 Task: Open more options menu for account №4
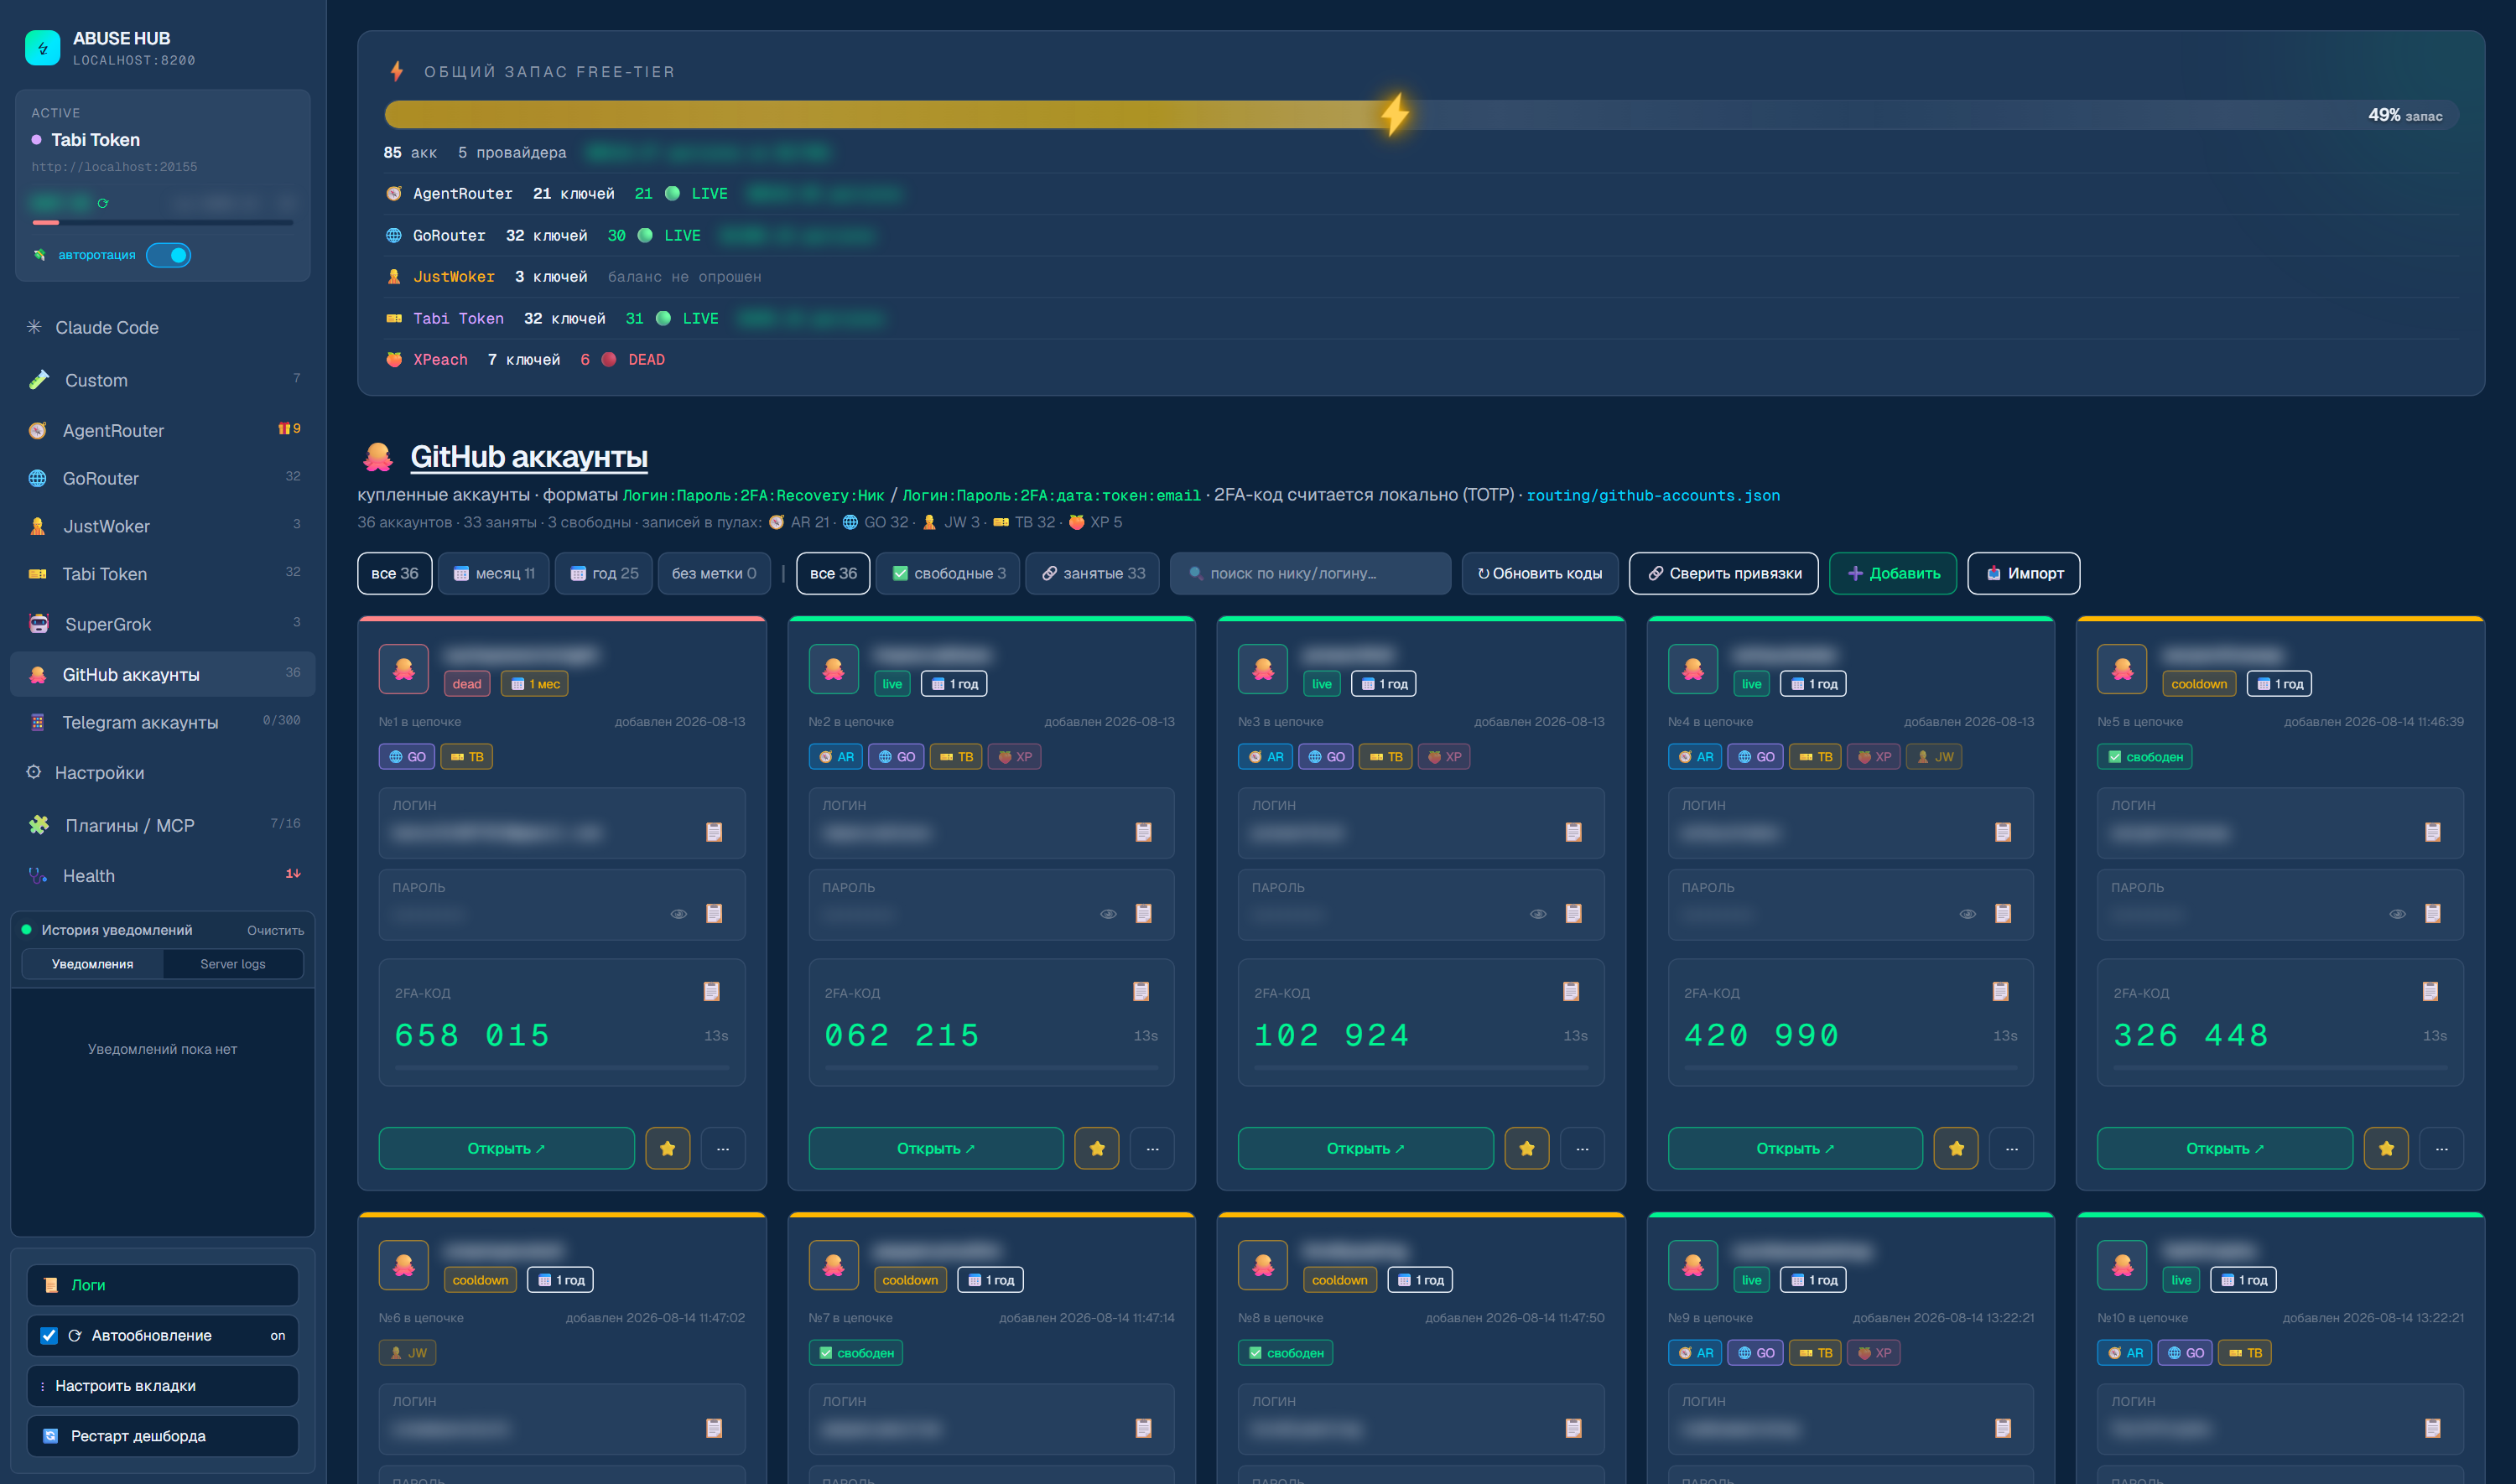click(2012, 1148)
